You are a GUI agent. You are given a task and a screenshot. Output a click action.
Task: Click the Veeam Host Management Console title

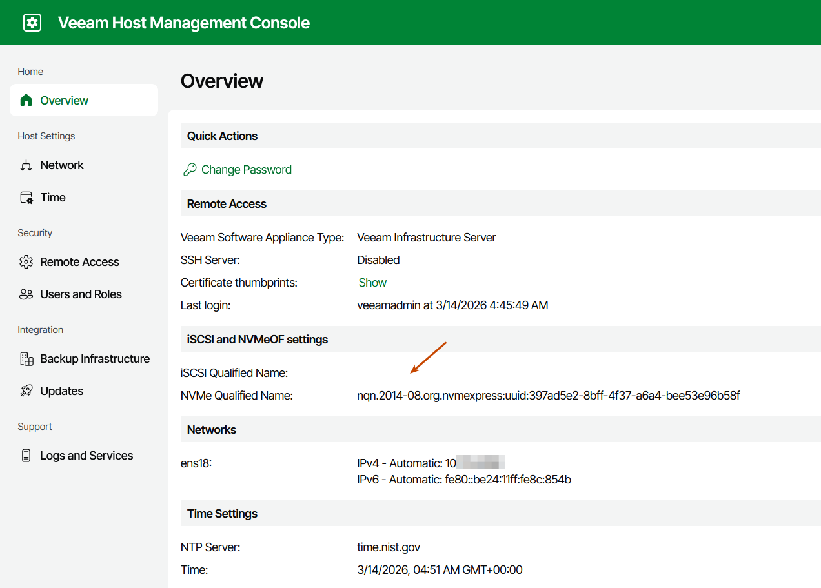(x=184, y=23)
